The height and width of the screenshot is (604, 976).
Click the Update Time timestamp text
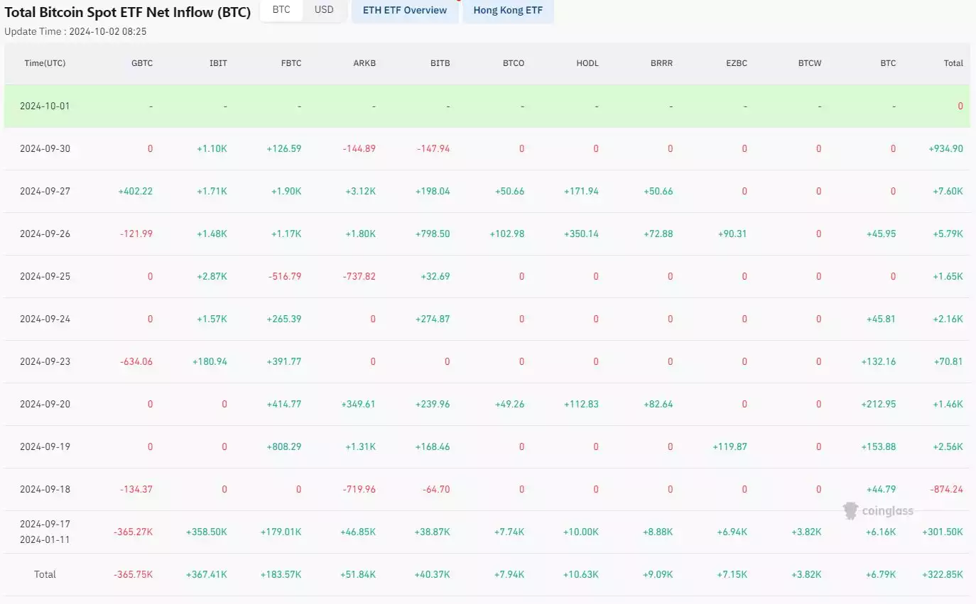(75, 31)
